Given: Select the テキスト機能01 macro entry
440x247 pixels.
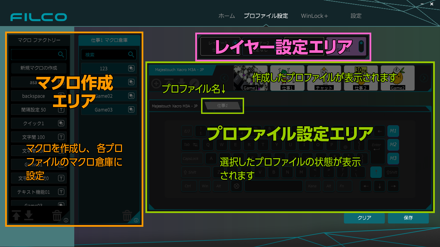Looking at the screenshot, I should point(38,192).
